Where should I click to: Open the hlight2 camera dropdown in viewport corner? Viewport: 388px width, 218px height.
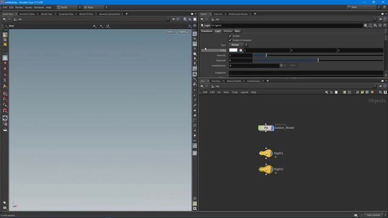pos(184,32)
